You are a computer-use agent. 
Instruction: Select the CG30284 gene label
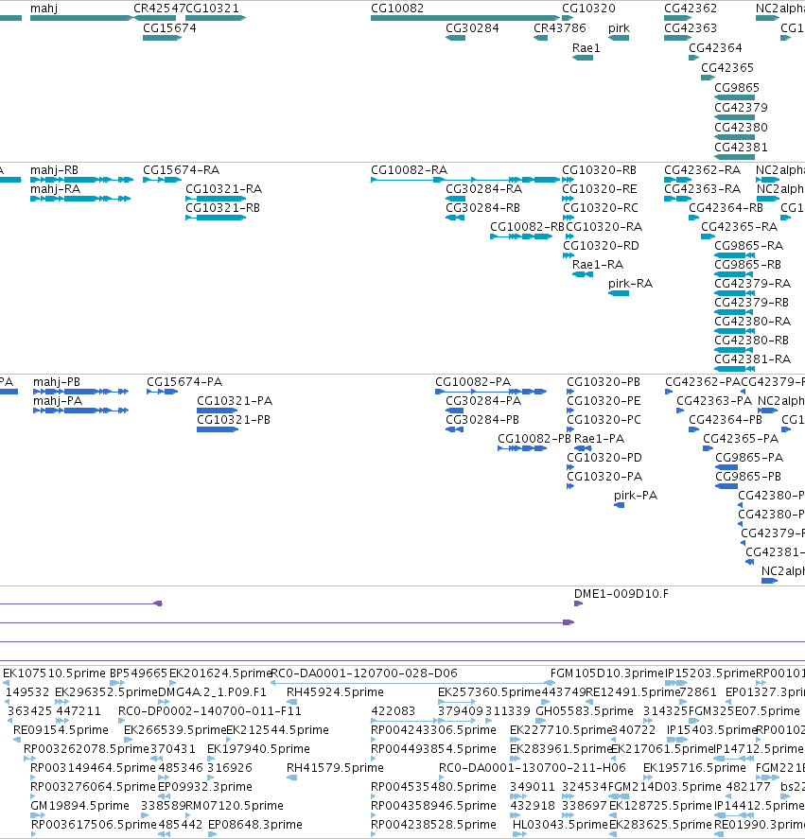click(x=472, y=28)
